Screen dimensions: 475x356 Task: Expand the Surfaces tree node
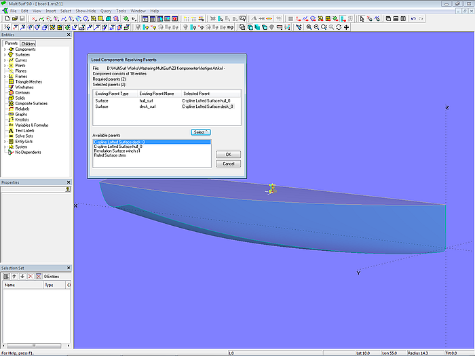point(5,55)
